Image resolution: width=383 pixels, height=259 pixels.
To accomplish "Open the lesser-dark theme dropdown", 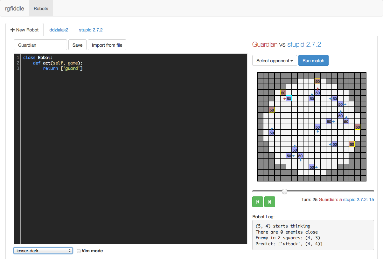I will 43,251.
